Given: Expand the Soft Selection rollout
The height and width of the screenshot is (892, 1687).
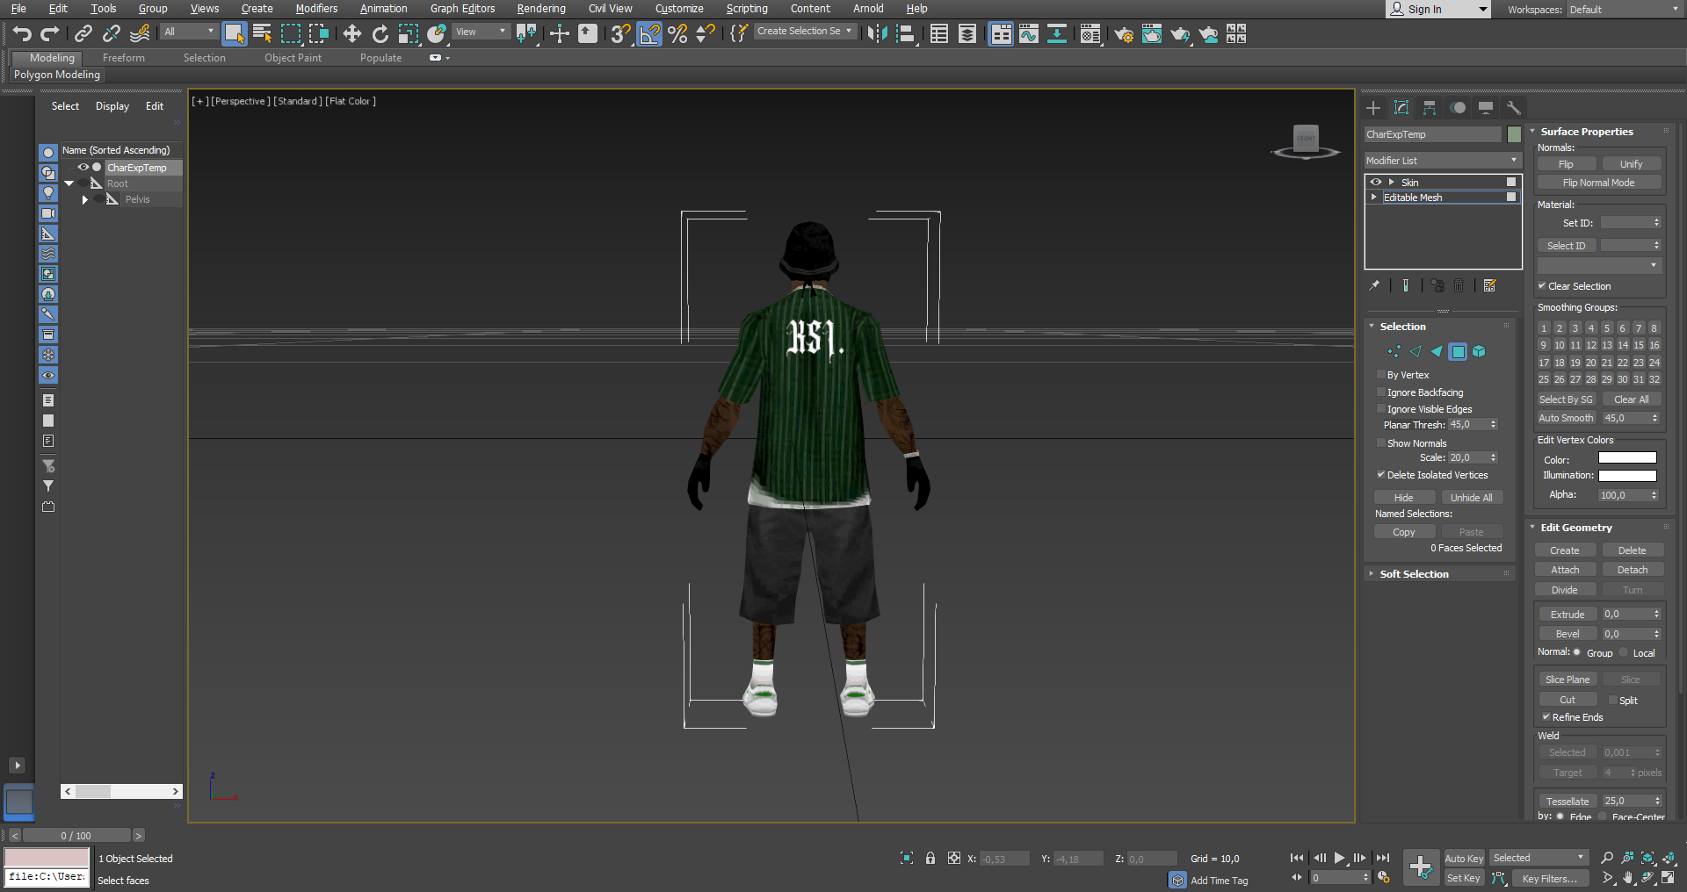Looking at the screenshot, I should tap(1414, 574).
